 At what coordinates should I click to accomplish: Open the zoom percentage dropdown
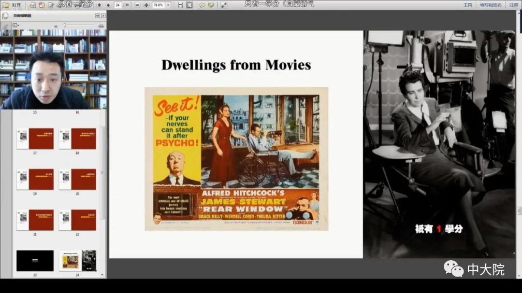pos(168,5)
